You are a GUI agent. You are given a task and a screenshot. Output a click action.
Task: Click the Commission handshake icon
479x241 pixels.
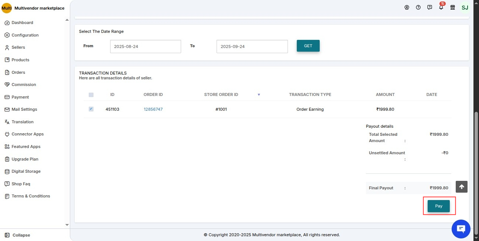7,85
